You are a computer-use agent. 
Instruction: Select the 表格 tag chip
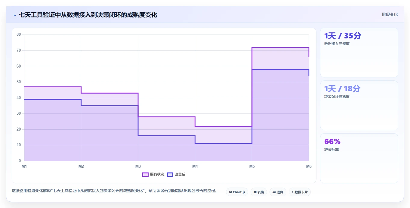click(259, 192)
